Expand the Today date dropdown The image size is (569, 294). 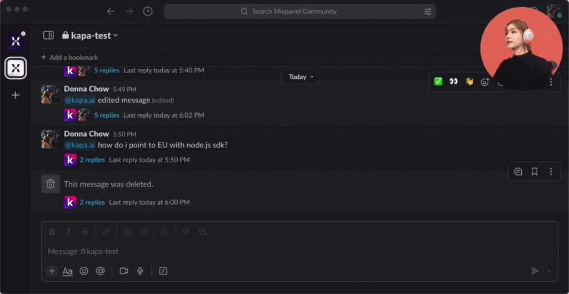click(300, 77)
